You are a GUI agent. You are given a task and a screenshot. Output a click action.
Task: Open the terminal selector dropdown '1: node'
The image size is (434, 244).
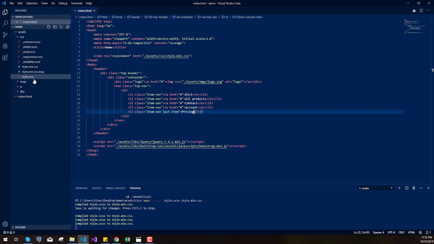pos(376,188)
